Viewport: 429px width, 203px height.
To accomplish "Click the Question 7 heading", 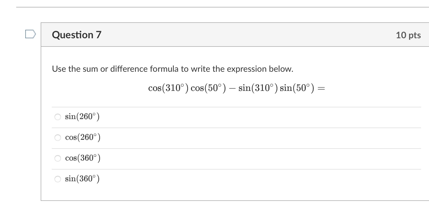I will pos(77,34).
